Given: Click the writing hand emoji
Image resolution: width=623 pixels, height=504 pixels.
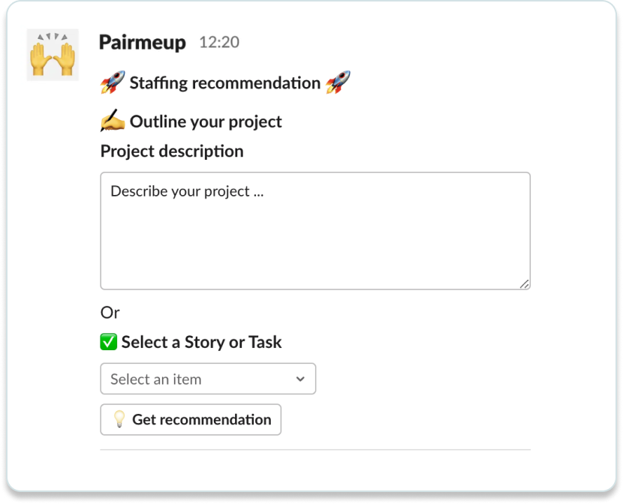Looking at the screenshot, I should tap(113, 120).
